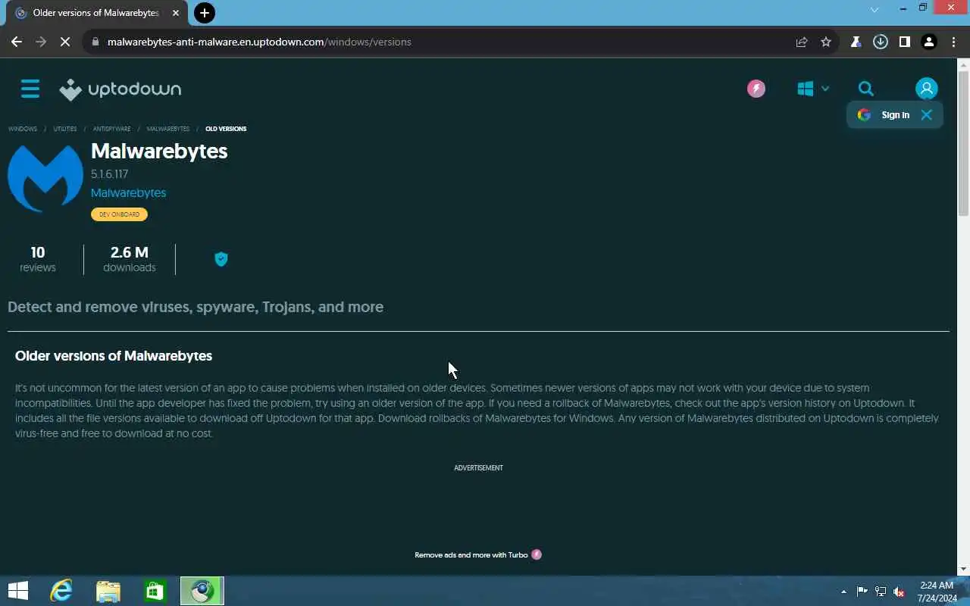Open the taskbar clock and date

pos(937,592)
